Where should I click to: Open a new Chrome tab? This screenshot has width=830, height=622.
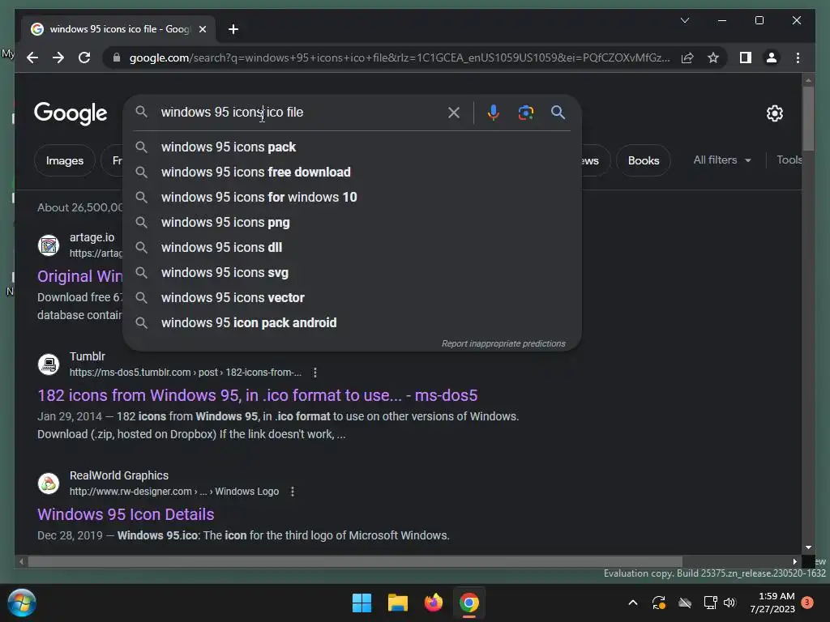click(x=233, y=29)
